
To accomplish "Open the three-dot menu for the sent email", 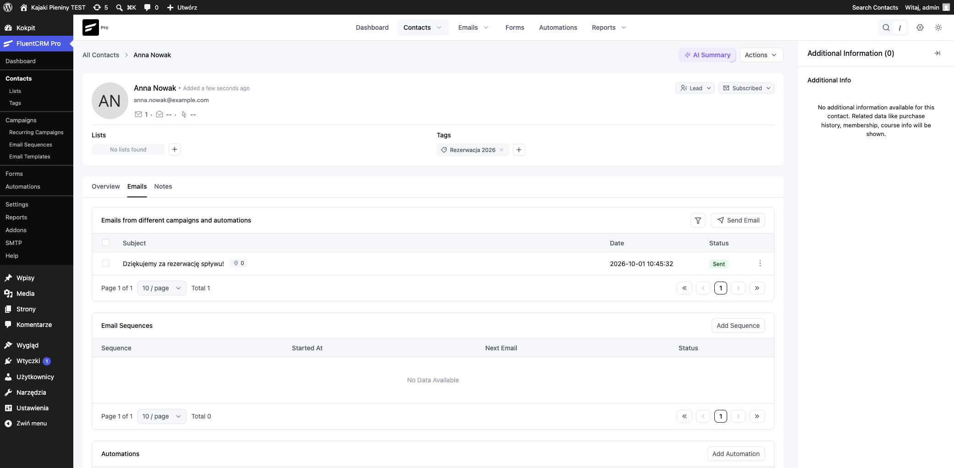I will 760,263.
